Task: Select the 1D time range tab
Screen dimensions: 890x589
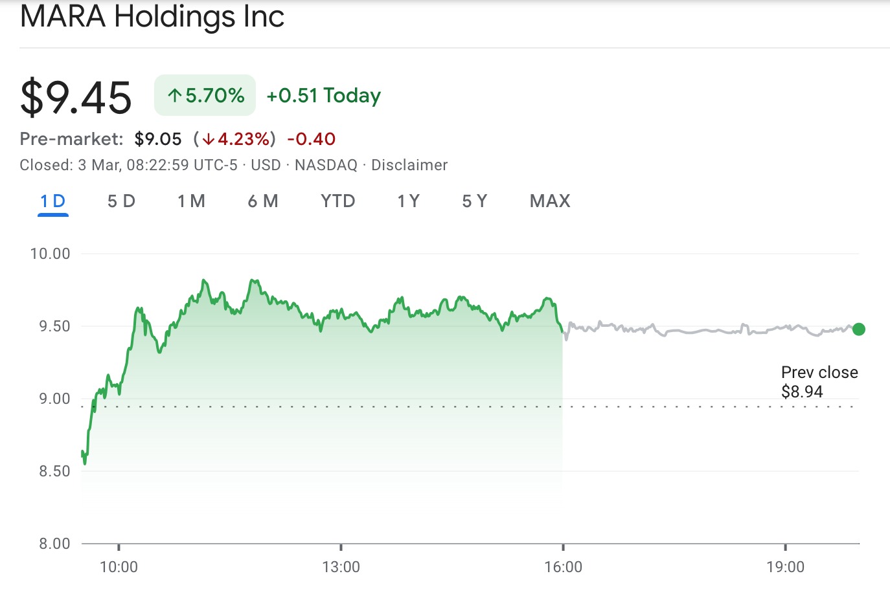Action: (x=53, y=201)
